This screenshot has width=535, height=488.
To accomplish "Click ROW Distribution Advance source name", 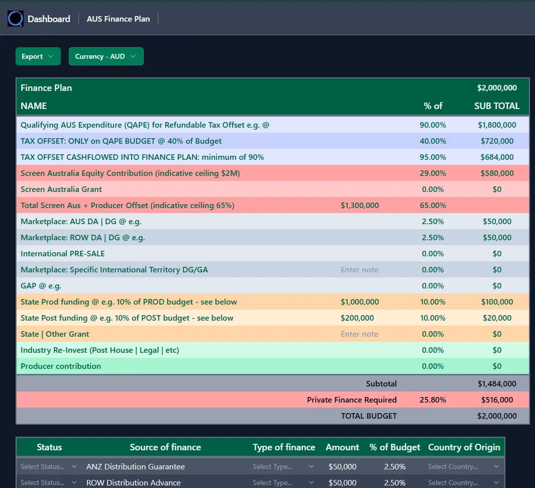I will pyautogui.click(x=134, y=482).
